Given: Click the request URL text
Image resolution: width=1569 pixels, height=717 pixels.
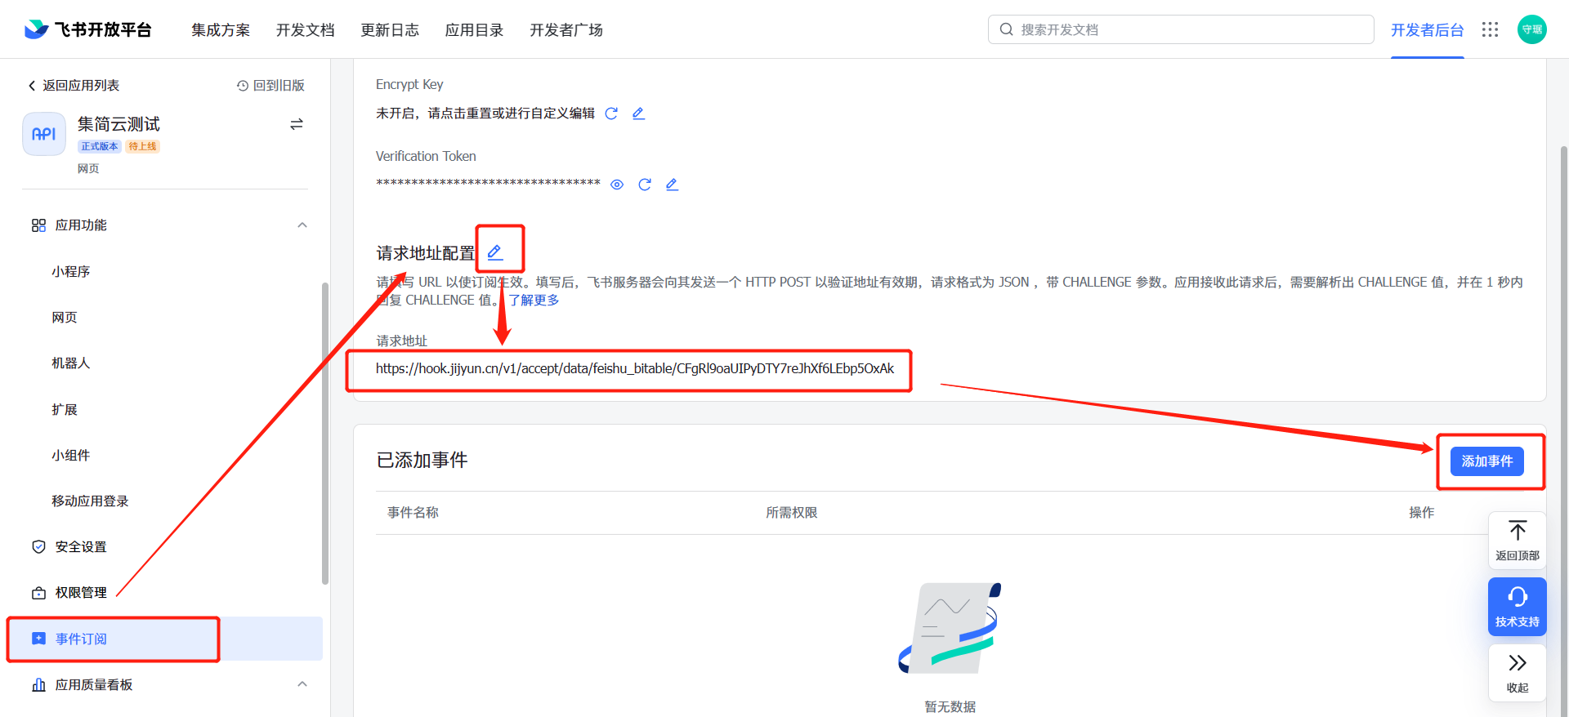Looking at the screenshot, I should [635, 368].
